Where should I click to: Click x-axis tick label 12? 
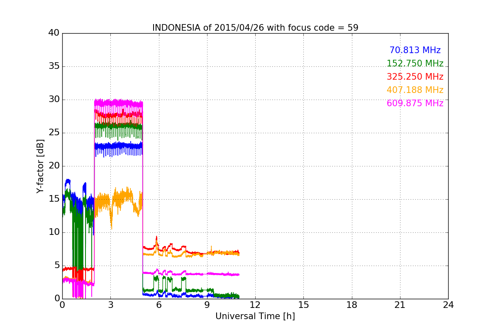(x=255, y=305)
